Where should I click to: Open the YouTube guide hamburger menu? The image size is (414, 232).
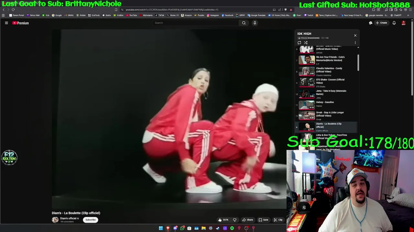click(x=6, y=23)
